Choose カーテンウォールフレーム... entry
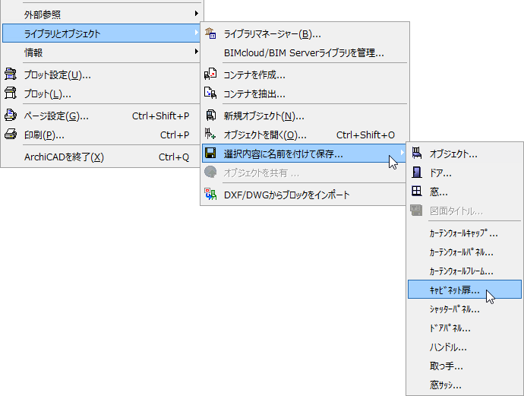 click(x=465, y=271)
